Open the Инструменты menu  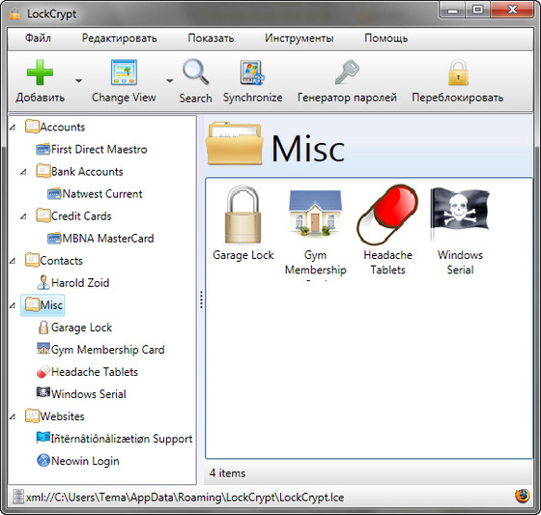(x=299, y=38)
